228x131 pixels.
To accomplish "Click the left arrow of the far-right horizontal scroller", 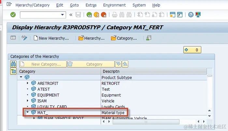I will pos(198,122).
